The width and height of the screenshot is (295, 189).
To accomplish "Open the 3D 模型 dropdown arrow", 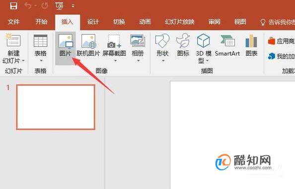I will tap(207, 61).
